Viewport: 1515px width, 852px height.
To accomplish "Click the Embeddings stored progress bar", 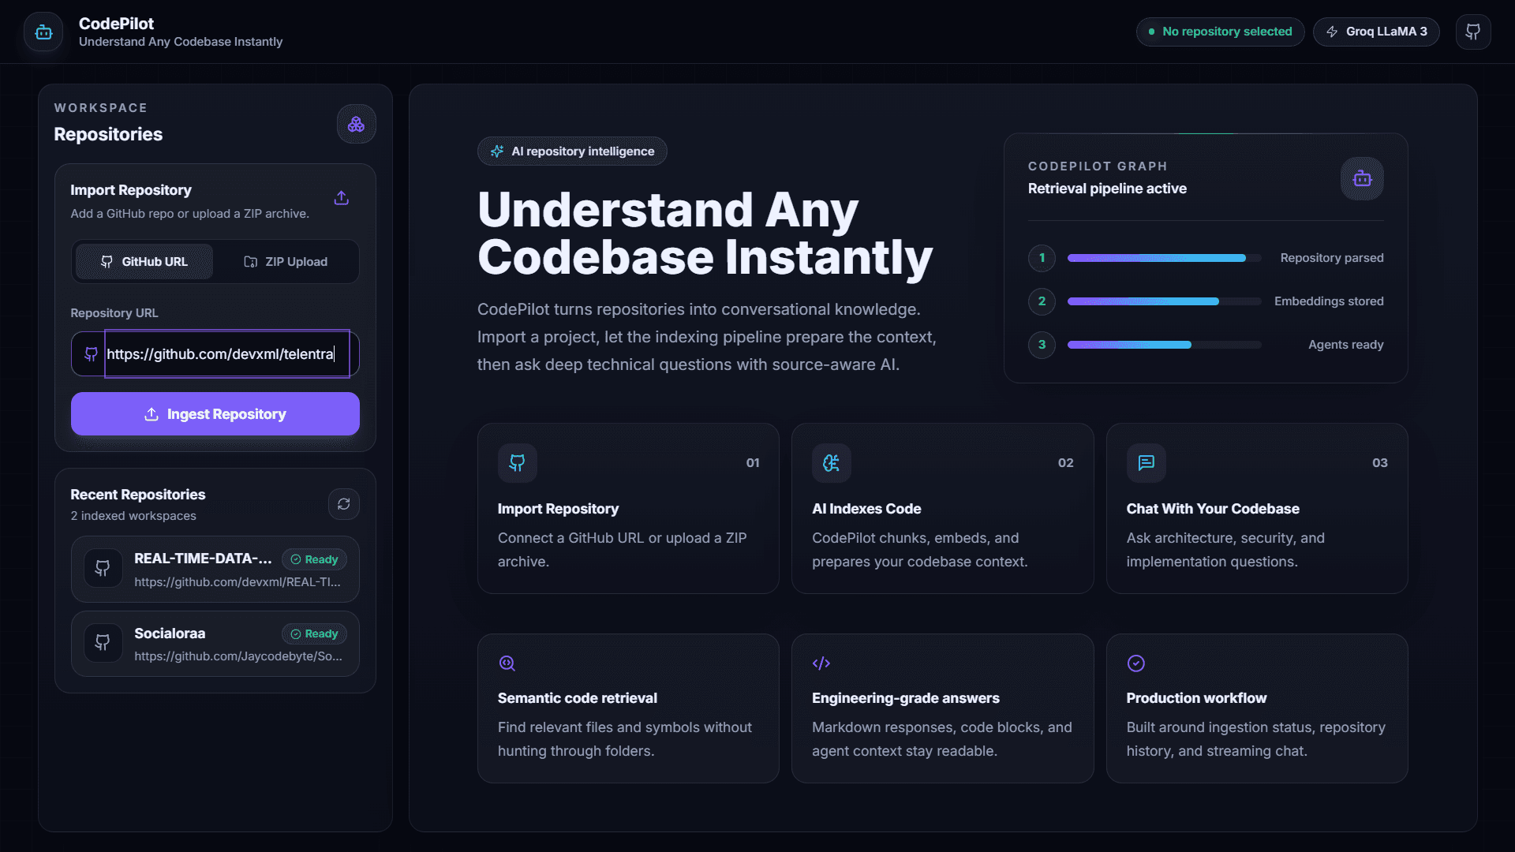I will pos(1164,301).
